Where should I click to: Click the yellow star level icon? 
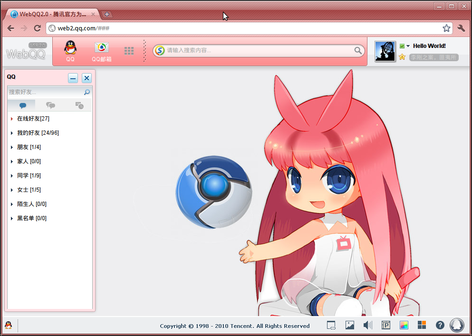pyautogui.click(x=402, y=57)
